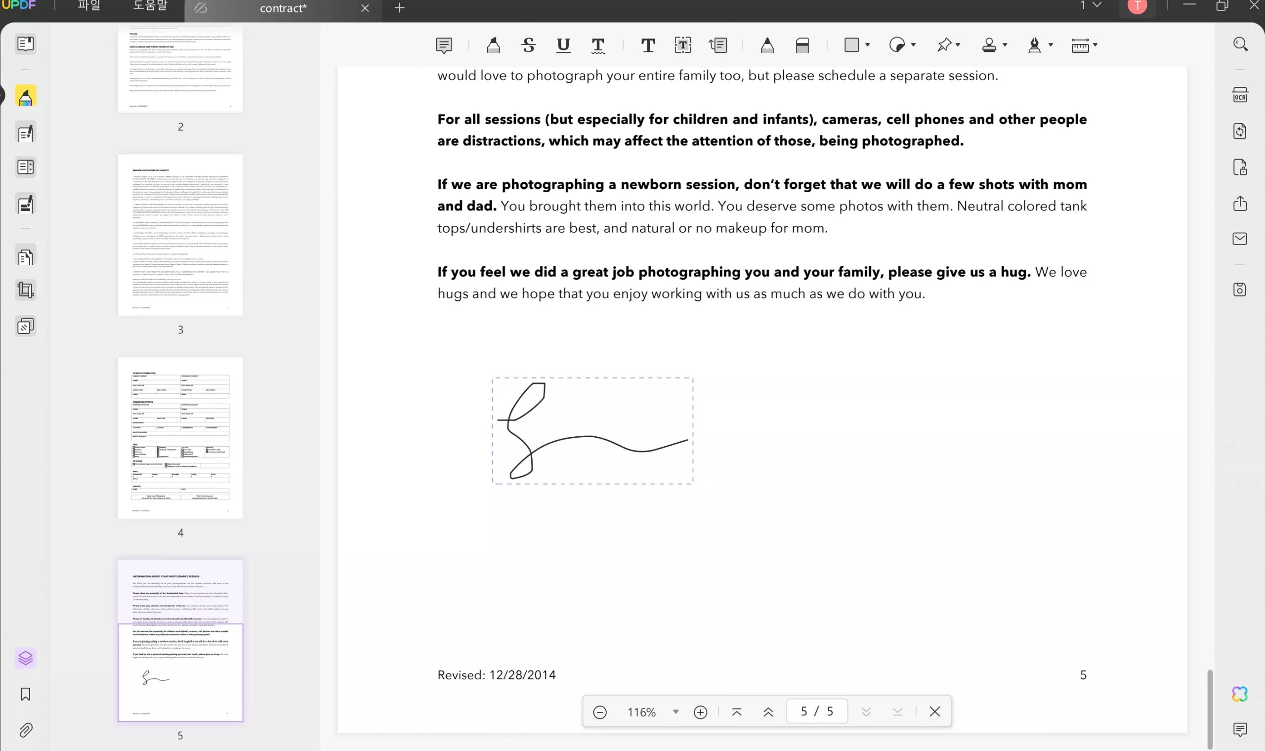The width and height of the screenshot is (1265, 751).
Task: Open share file tool
Action: pyautogui.click(x=1240, y=204)
